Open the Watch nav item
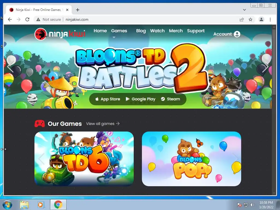This screenshot has height=210, width=280. tap(157, 31)
